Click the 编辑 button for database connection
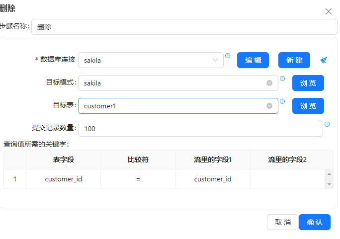The width and height of the screenshot is (340, 239). [253, 60]
